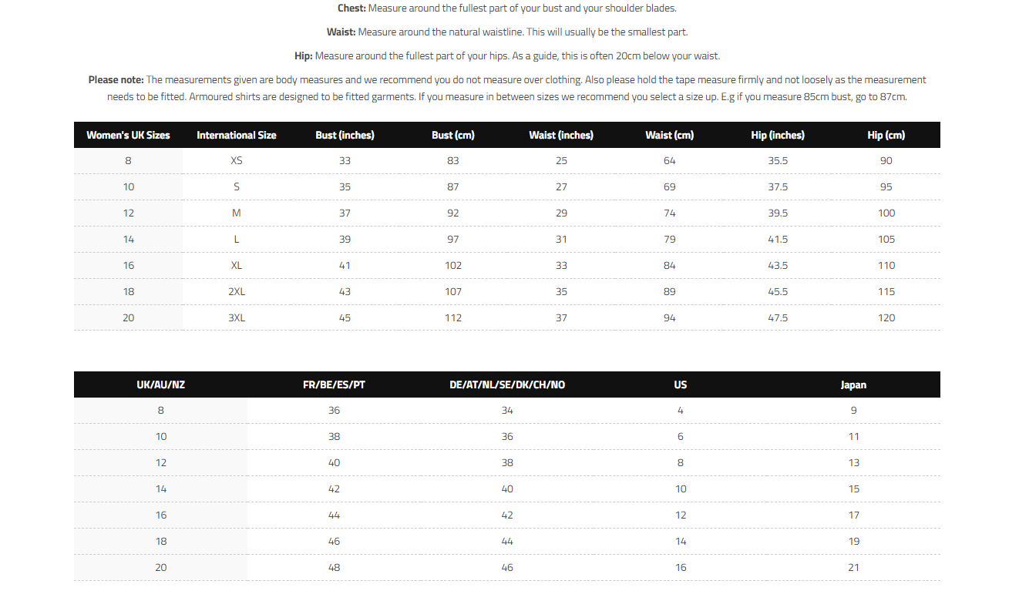Viewport: 1019px width, 601px height.
Task: Click the 'International Size' column header
Action: (237, 135)
